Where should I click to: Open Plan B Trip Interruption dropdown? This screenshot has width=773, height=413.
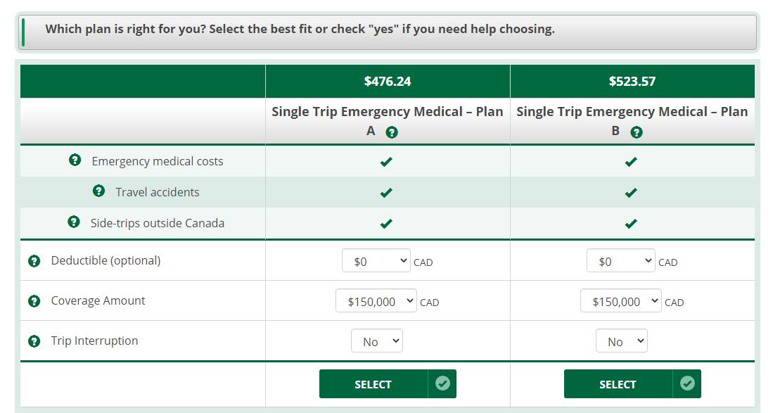tap(621, 341)
